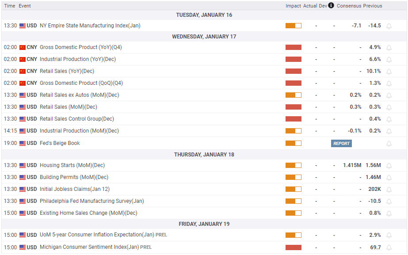Click US flag on Industrial Production (MoM) row
The image size is (408, 255).
pos(23,131)
